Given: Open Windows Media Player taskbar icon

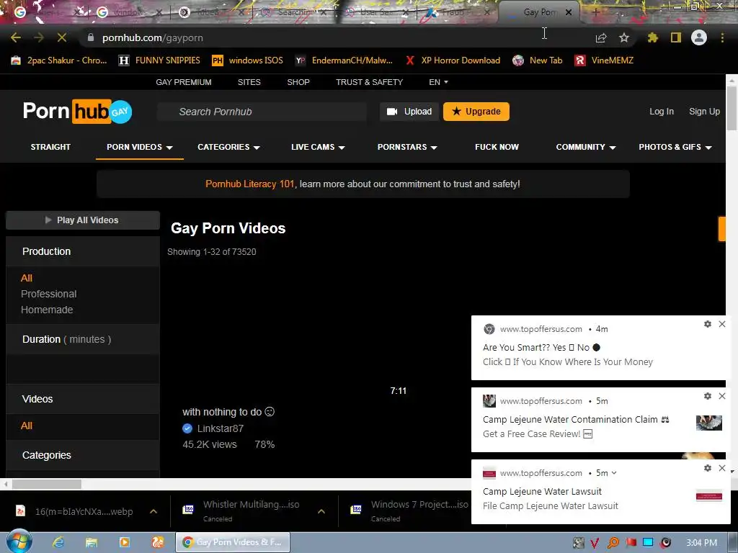Looking at the screenshot, I should [x=124, y=542].
